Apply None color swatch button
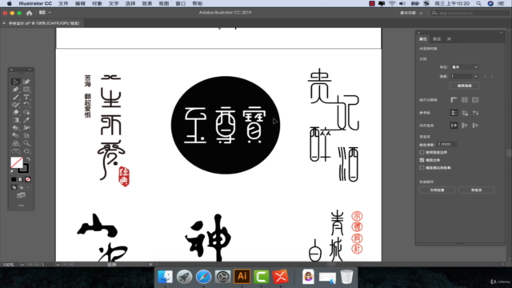This screenshot has height=288, width=512. click(x=28, y=179)
